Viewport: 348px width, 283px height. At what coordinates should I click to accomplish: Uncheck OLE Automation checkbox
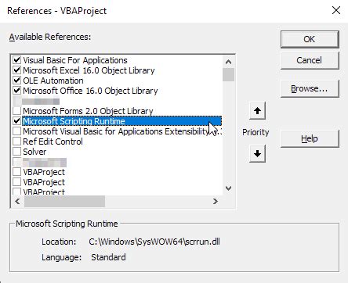(17, 81)
